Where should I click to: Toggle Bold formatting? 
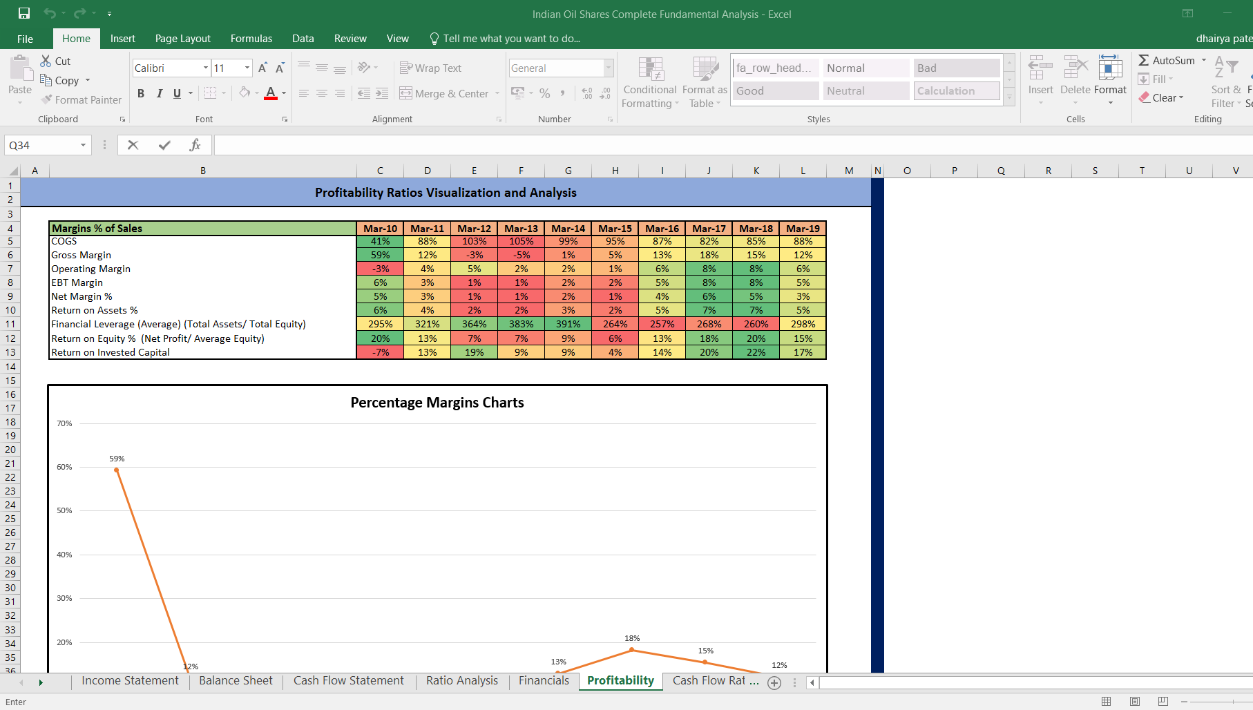coord(141,93)
